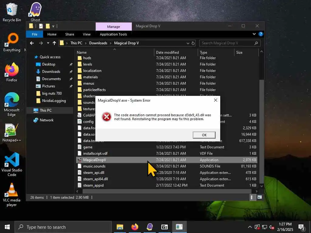Select Downloads in navigation pane
The height and width of the screenshot is (233, 311).
click(x=51, y=72)
